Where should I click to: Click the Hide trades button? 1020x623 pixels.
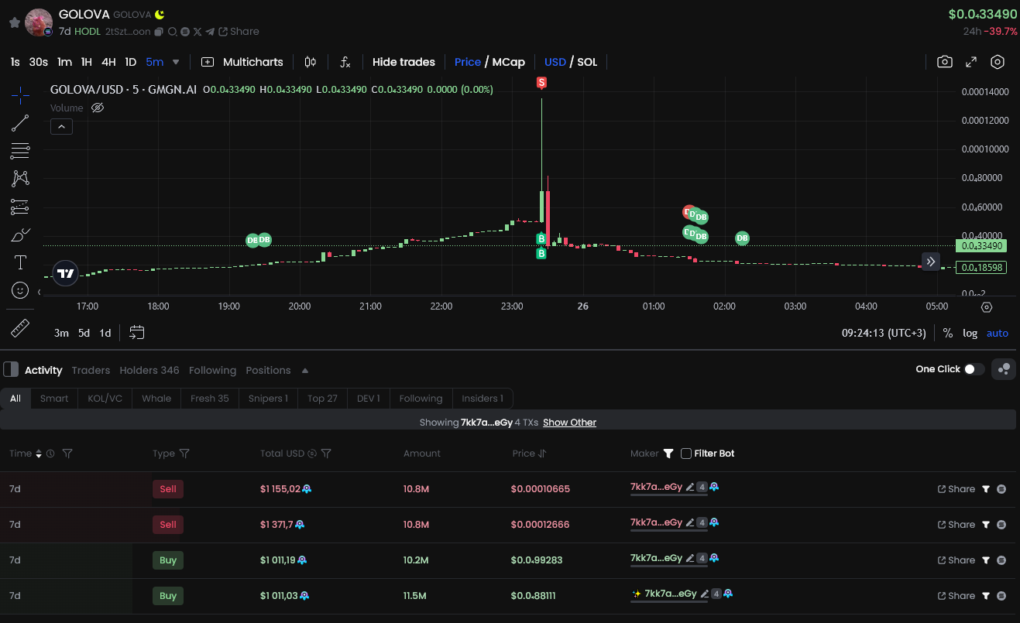tap(404, 62)
